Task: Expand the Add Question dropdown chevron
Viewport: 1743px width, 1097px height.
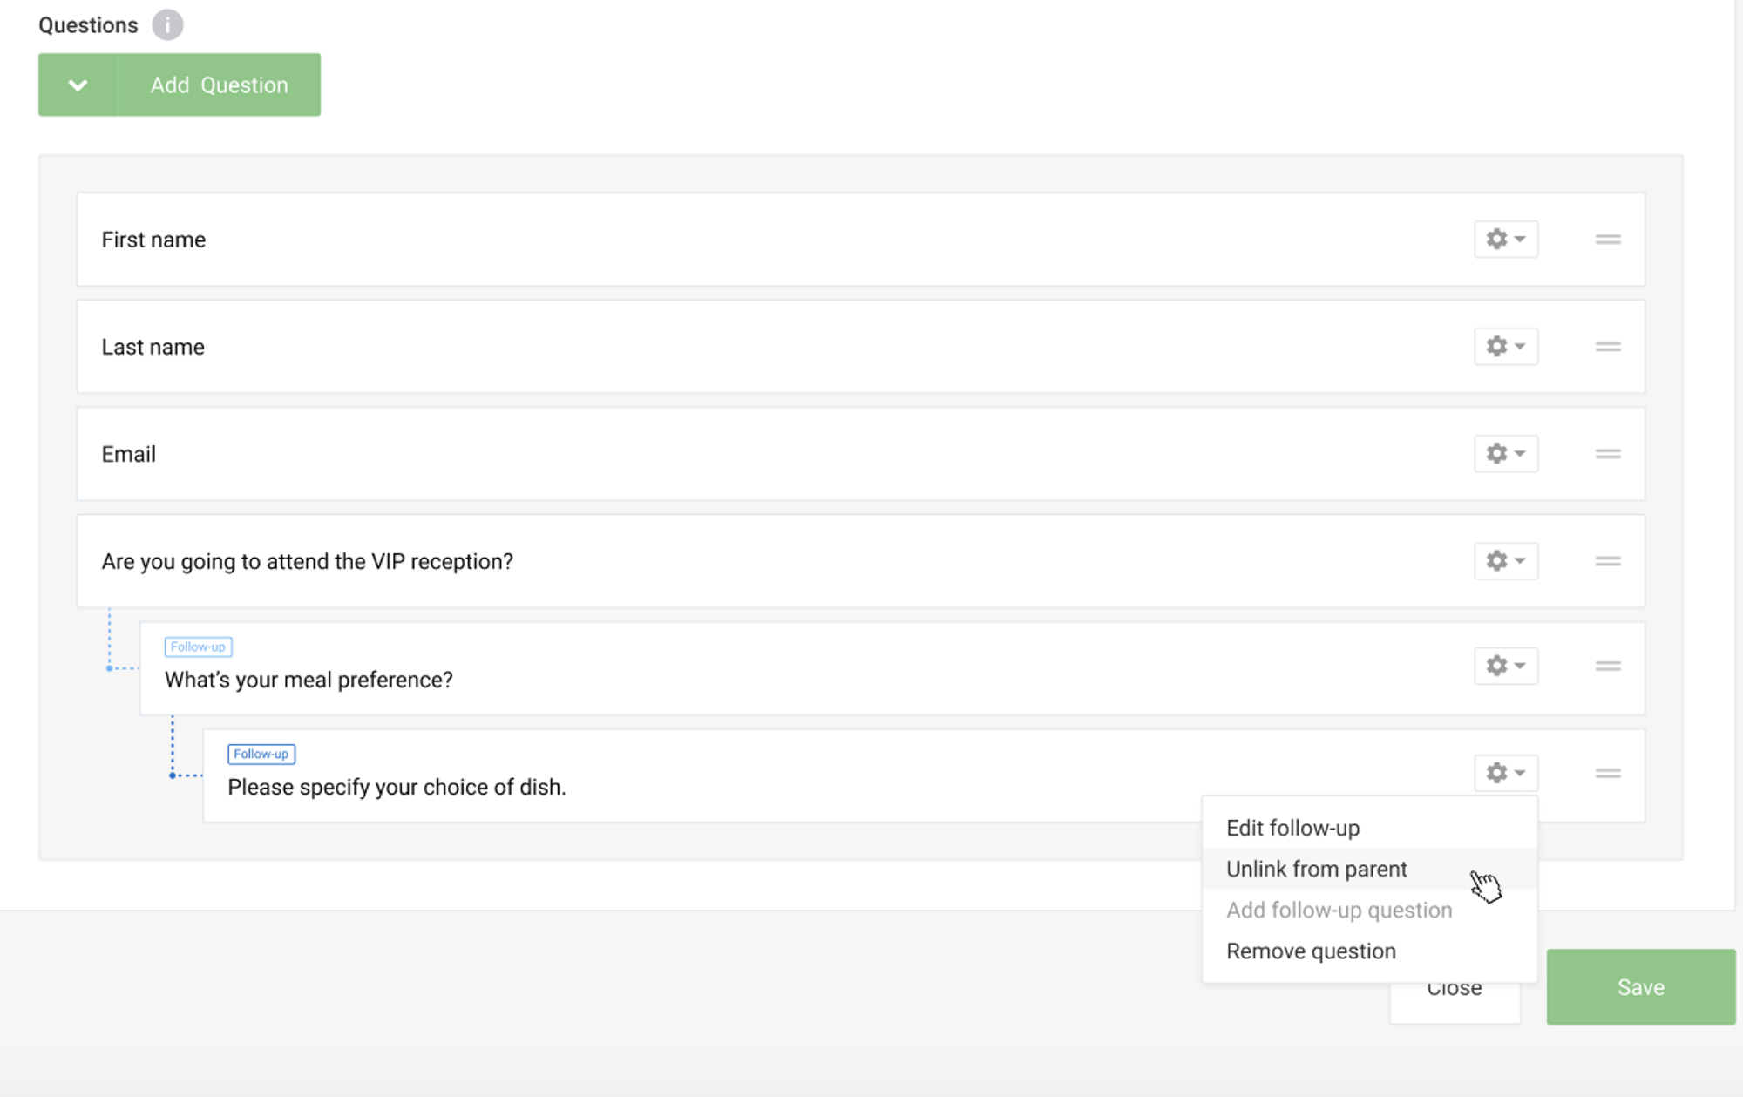Action: (78, 85)
